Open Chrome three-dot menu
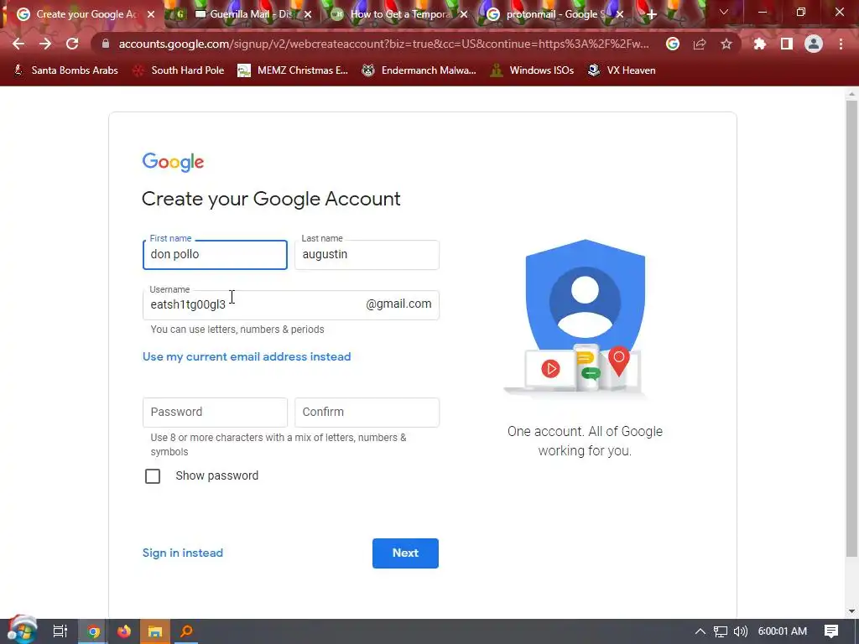This screenshot has height=644, width=859. pos(841,44)
